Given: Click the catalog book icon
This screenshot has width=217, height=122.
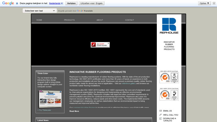Looking at the screenshot, I should (x=161, y=118).
